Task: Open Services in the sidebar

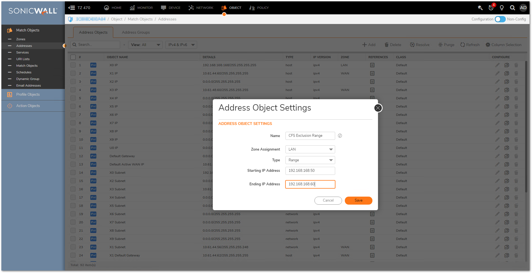Action: coord(22,52)
